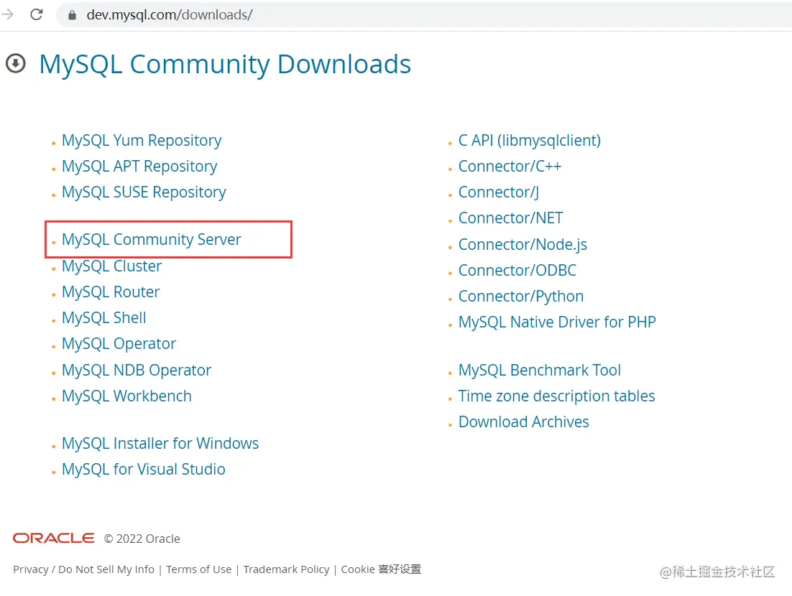This screenshot has height=596, width=792.
Task: Open Trademark Policy footer link
Action: (286, 569)
